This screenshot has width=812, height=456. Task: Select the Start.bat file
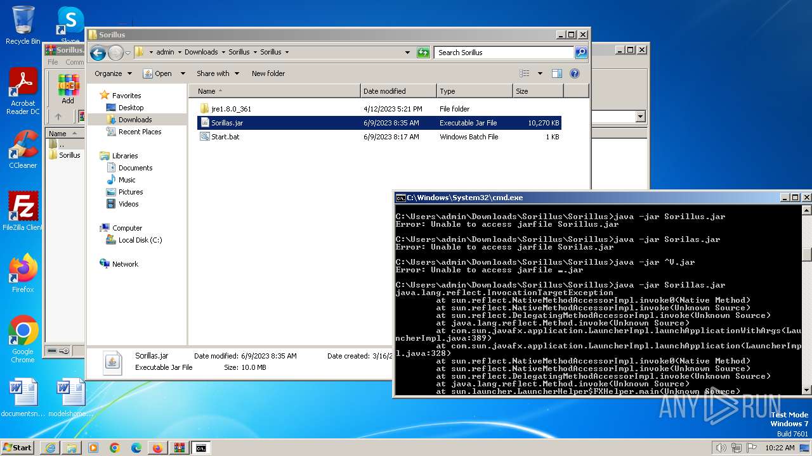click(x=379, y=137)
